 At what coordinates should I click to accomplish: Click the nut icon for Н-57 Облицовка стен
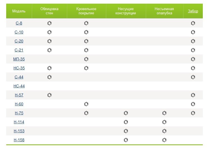pos(49,95)
